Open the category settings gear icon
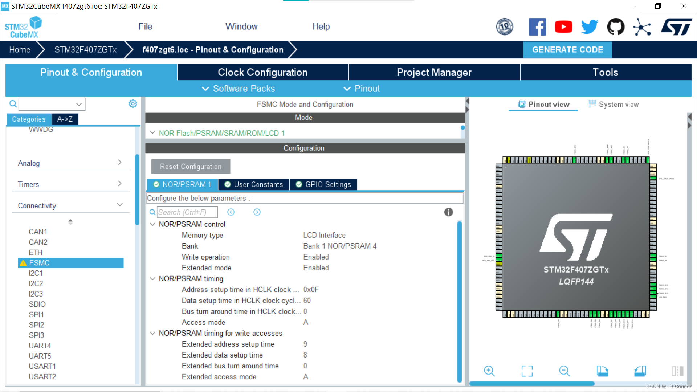 [133, 104]
